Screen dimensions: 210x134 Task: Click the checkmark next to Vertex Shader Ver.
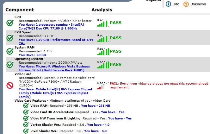26,124
